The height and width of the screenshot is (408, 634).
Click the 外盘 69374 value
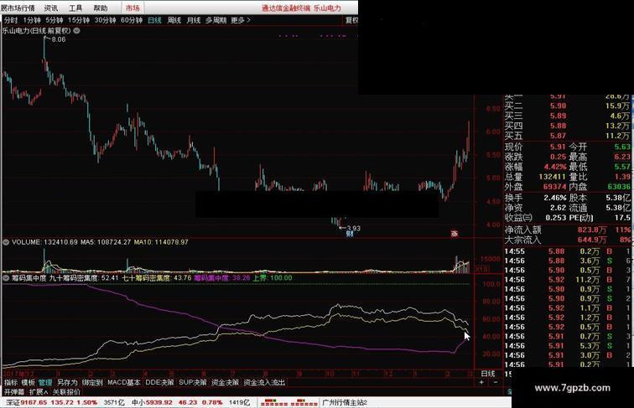[554, 187]
